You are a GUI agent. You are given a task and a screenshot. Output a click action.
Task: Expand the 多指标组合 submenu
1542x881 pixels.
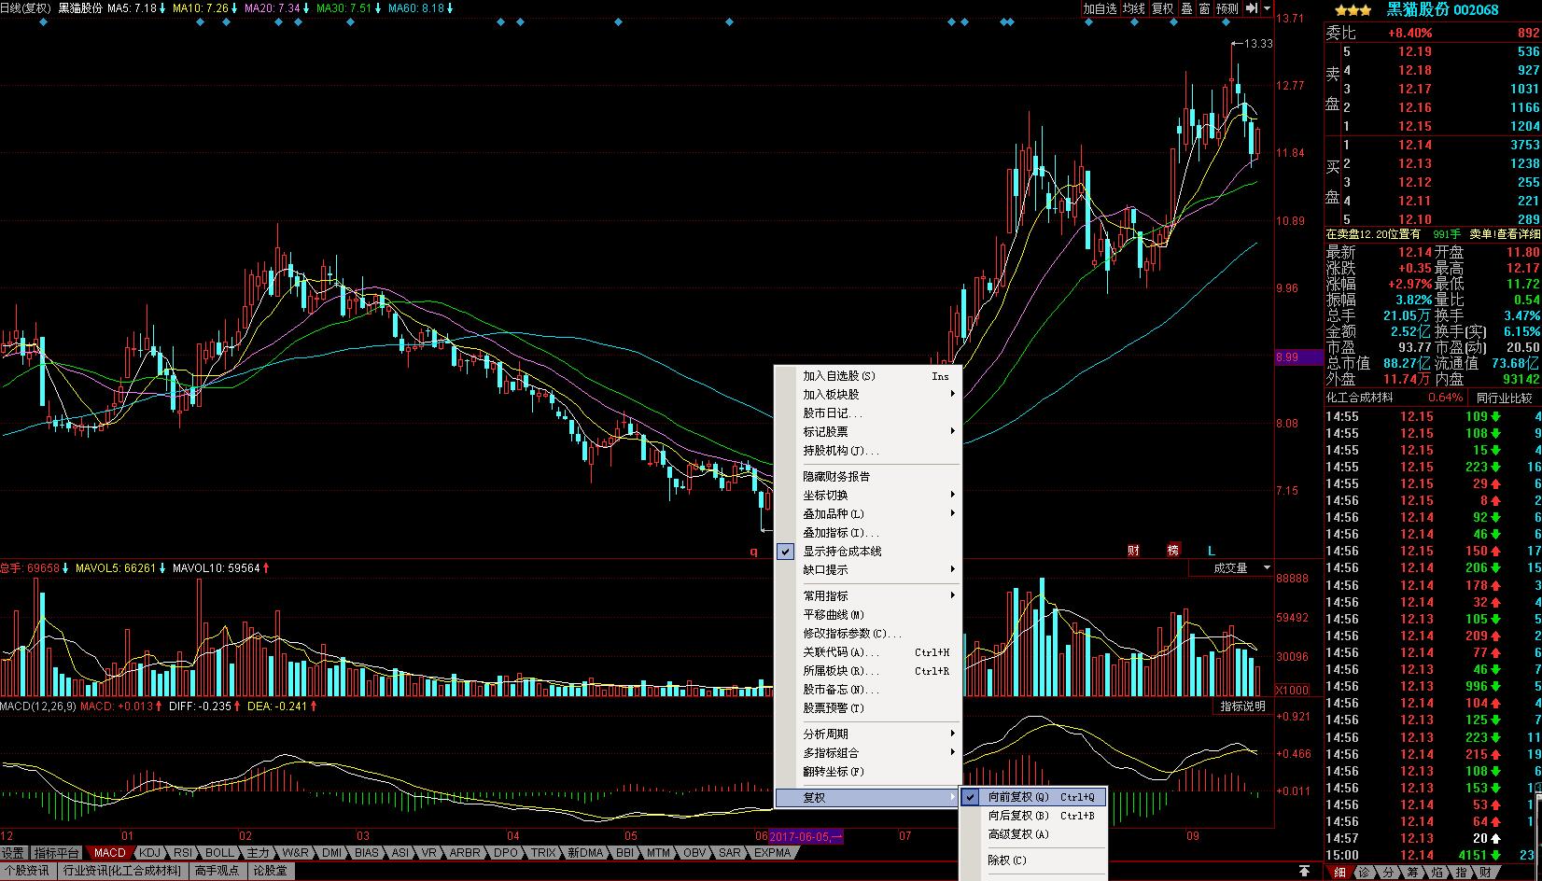click(x=867, y=753)
